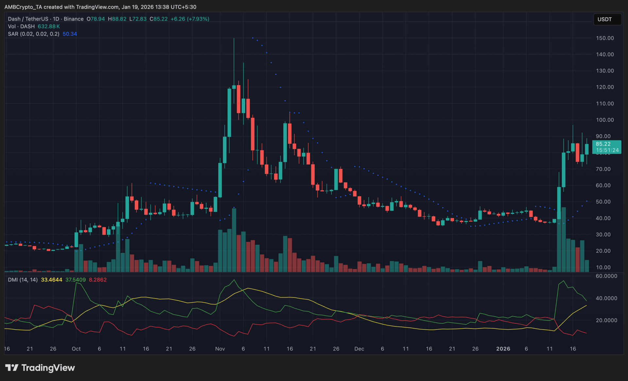
Task: Click the yellow ADX value 33.4644
Action: pyautogui.click(x=51, y=280)
